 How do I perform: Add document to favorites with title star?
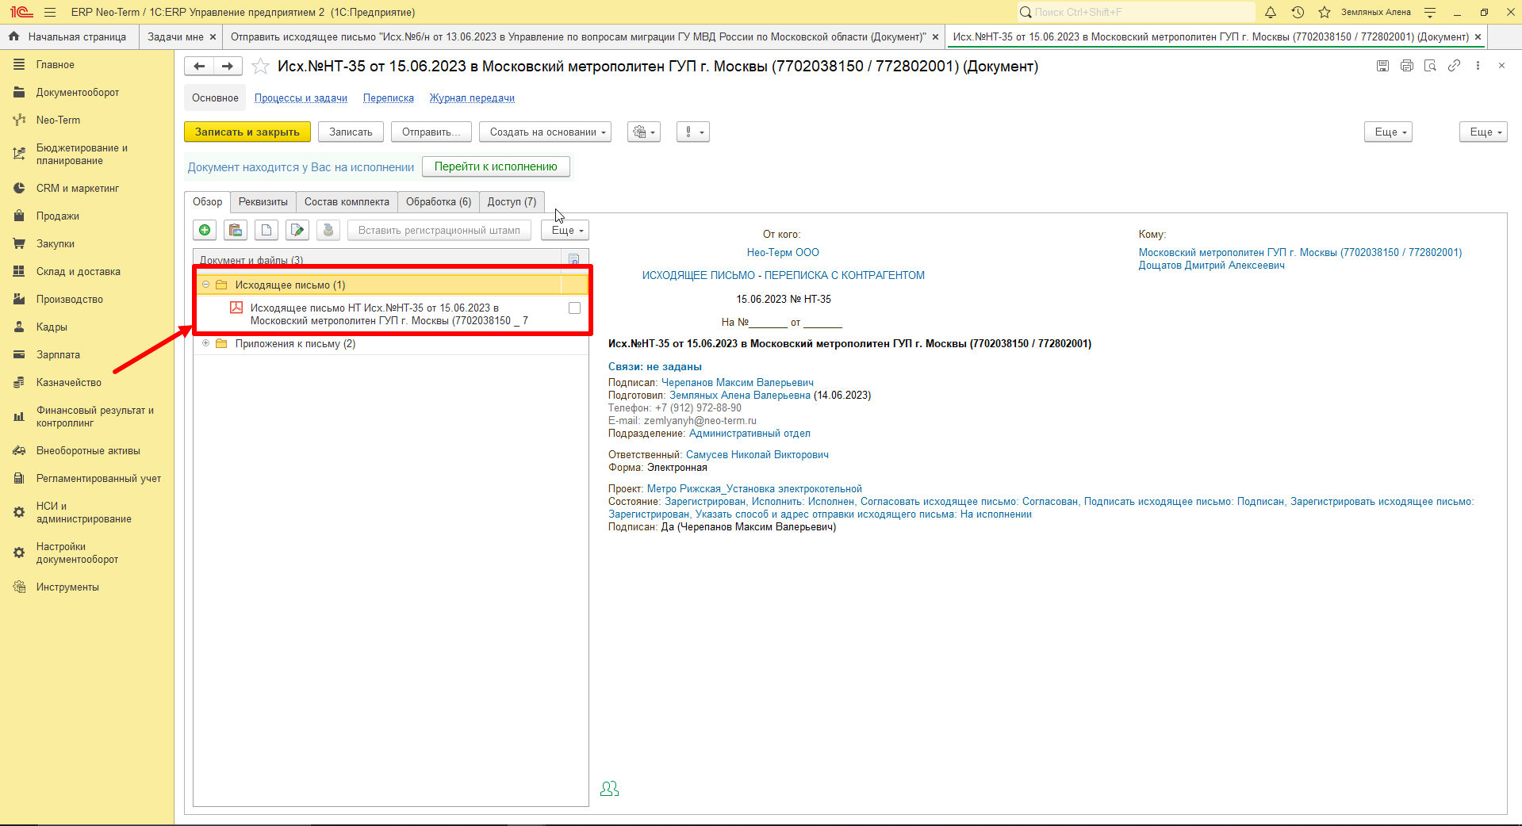[260, 67]
